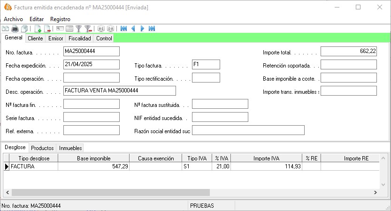Sort descending with the z-a icon

pyautogui.click(x=110, y=29)
